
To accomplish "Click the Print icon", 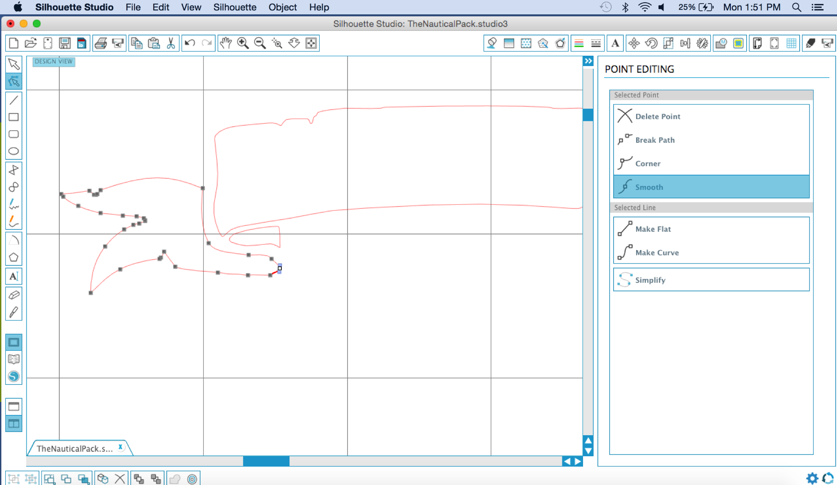I will [101, 43].
